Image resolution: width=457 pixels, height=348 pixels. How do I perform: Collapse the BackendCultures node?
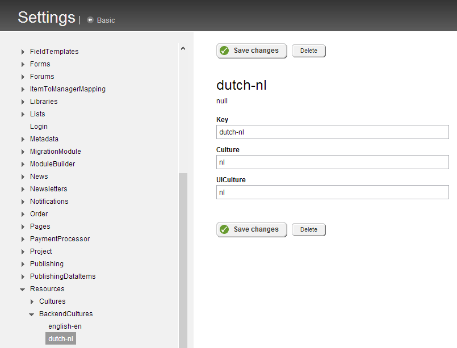click(x=32, y=314)
